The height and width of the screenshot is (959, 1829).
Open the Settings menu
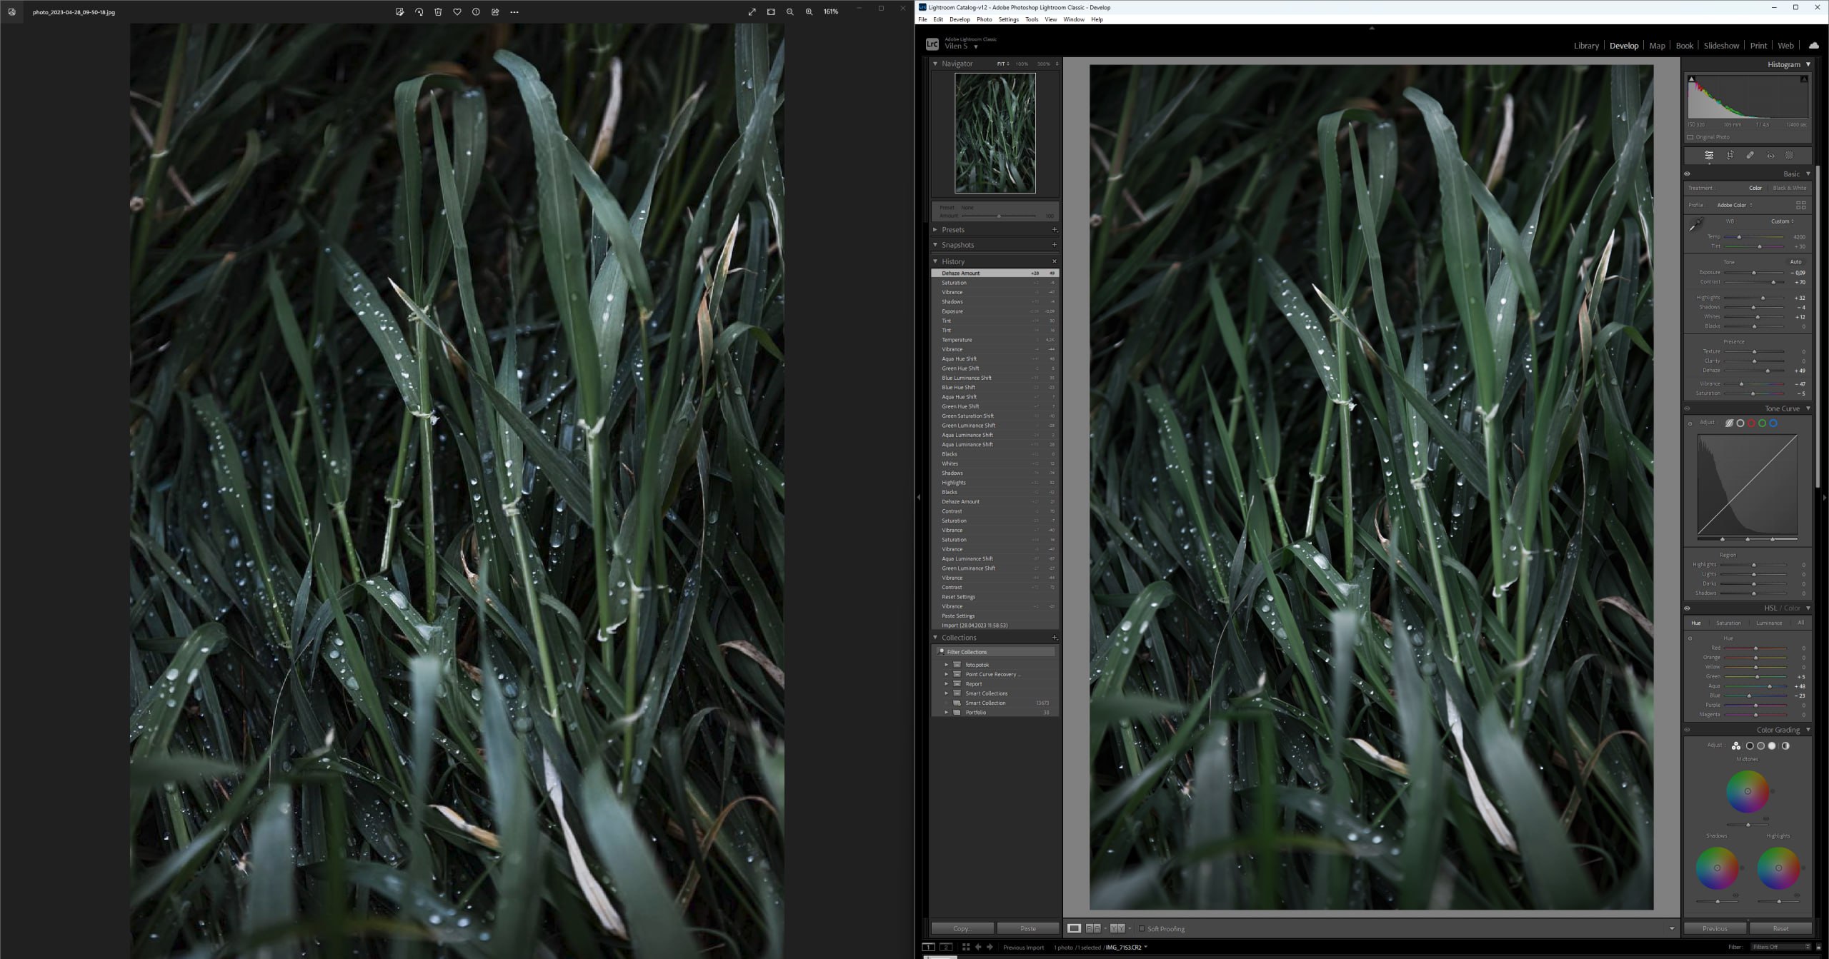[x=1008, y=19]
